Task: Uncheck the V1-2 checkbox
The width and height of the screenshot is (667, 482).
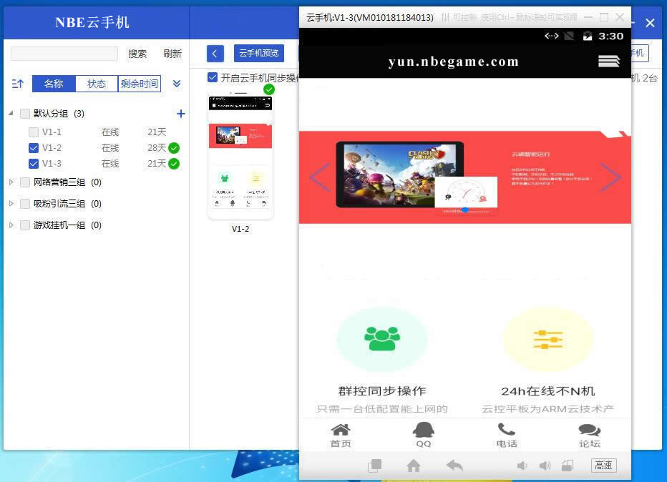Action: [x=34, y=148]
